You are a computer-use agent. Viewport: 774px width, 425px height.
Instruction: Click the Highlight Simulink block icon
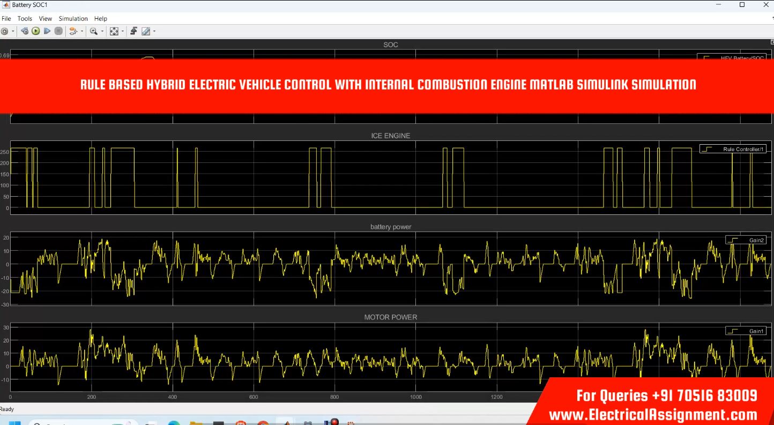pyautogui.click(x=73, y=31)
